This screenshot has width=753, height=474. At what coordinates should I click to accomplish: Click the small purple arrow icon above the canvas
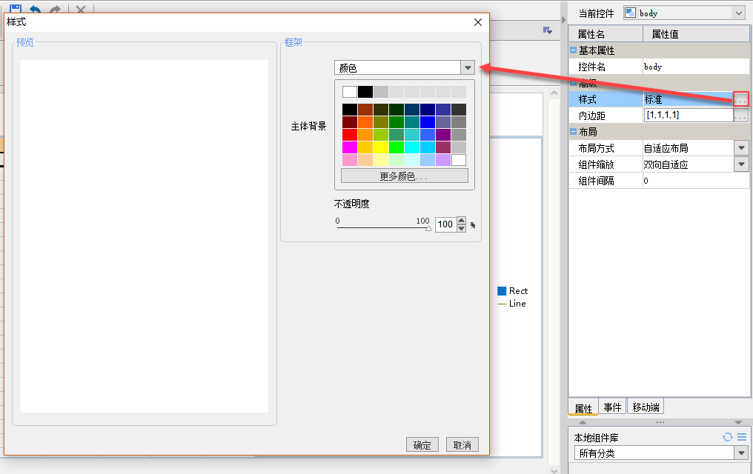pyautogui.click(x=548, y=30)
